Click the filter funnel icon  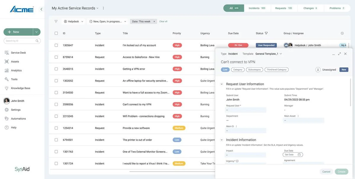coord(56,21)
